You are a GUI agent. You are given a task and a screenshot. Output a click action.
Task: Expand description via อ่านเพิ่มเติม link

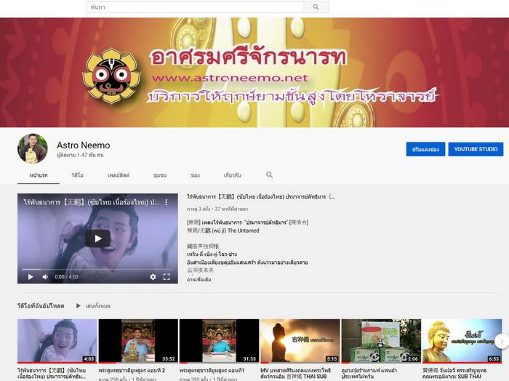pyautogui.click(x=199, y=279)
